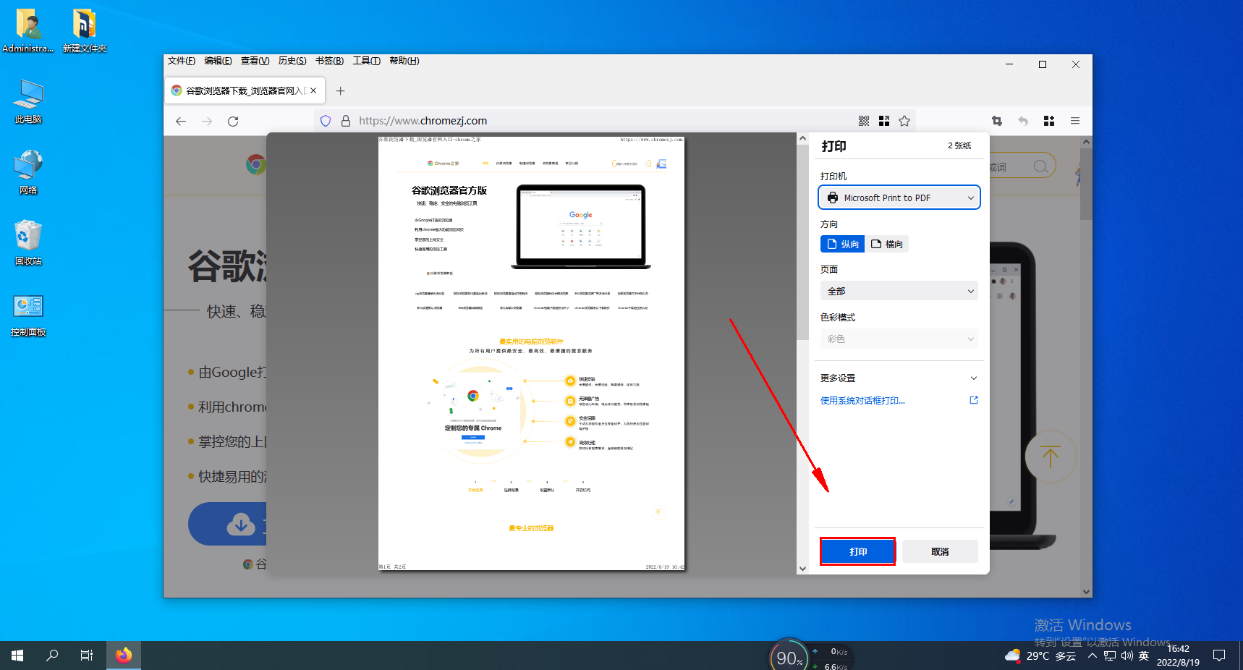Open the Windows Start menu
Viewport: 1243px width, 670px height.
(17, 656)
